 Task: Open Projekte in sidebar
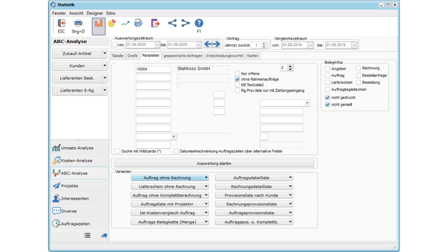[80, 185]
